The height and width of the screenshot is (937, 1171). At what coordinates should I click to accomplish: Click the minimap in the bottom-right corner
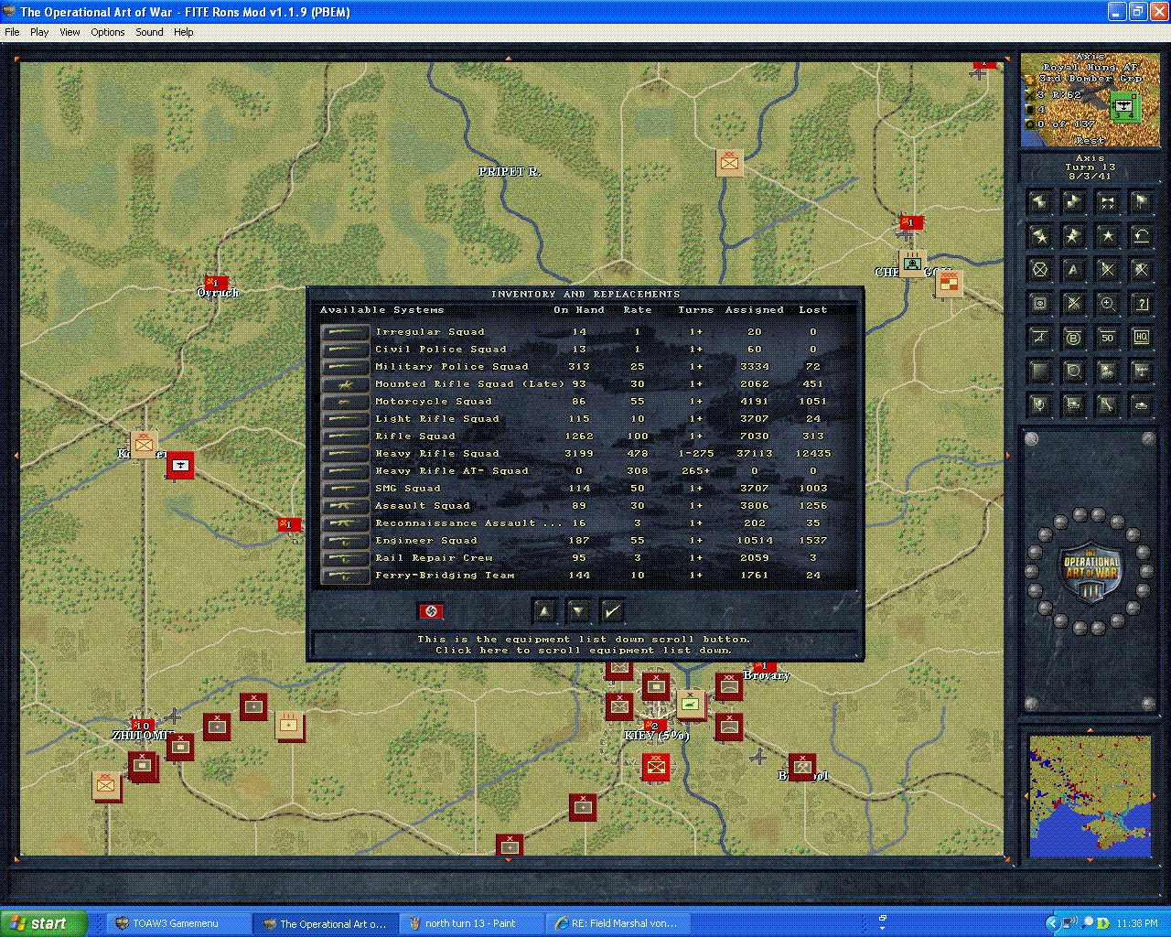[x=1089, y=796]
